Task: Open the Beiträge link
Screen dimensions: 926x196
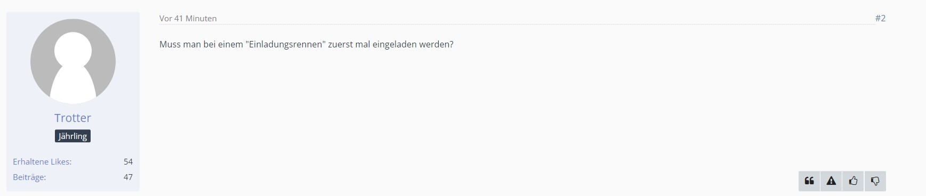Action: click(29, 177)
